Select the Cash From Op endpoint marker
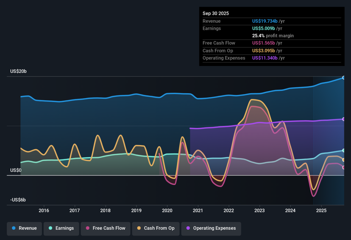Viewport: 351px width, 240px height. [x=344, y=160]
